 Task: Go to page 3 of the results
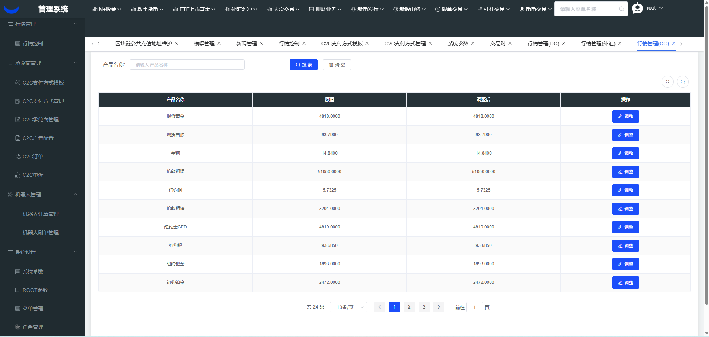pos(424,307)
